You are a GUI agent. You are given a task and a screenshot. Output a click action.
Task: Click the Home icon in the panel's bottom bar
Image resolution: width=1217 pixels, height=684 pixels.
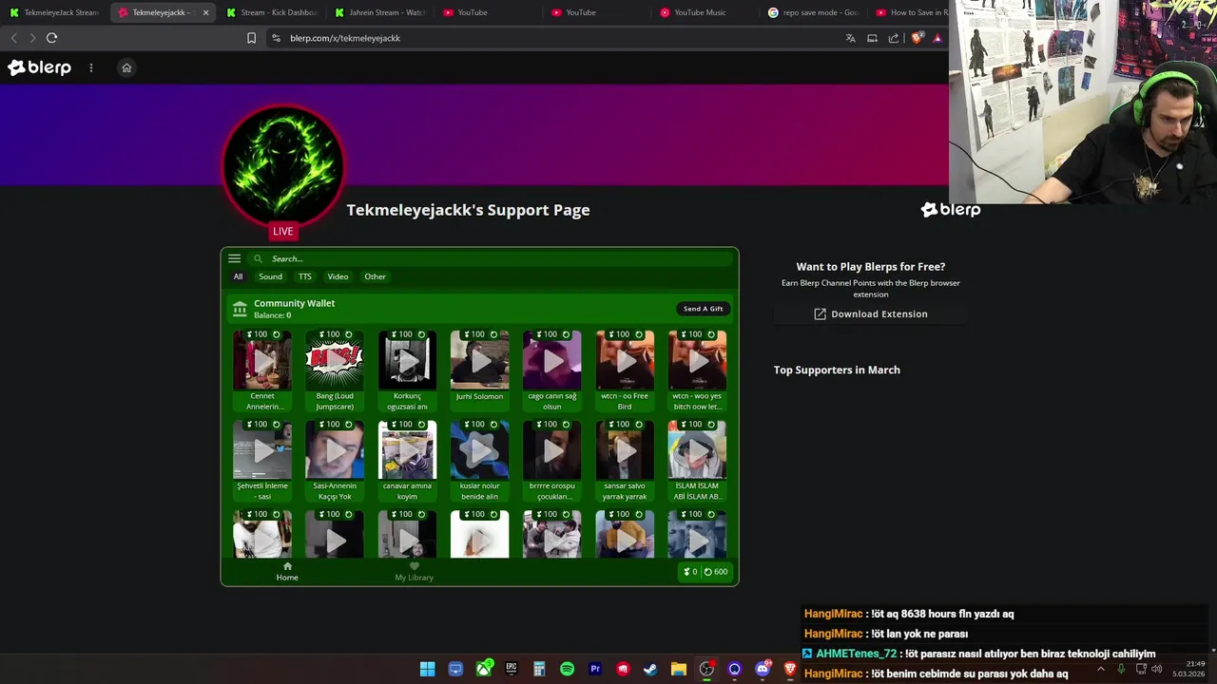pyautogui.click(x=287, y=566)
